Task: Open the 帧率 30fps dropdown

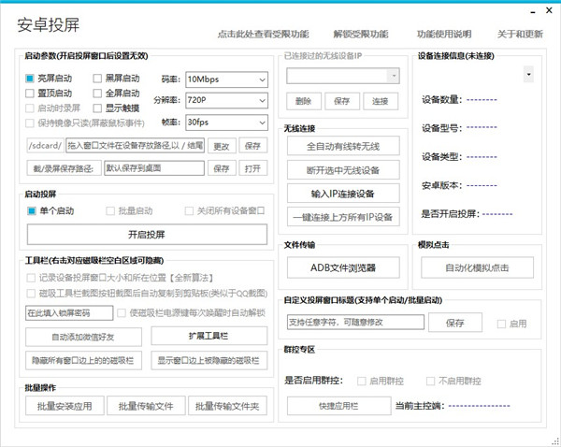Action: pos(226,123)
